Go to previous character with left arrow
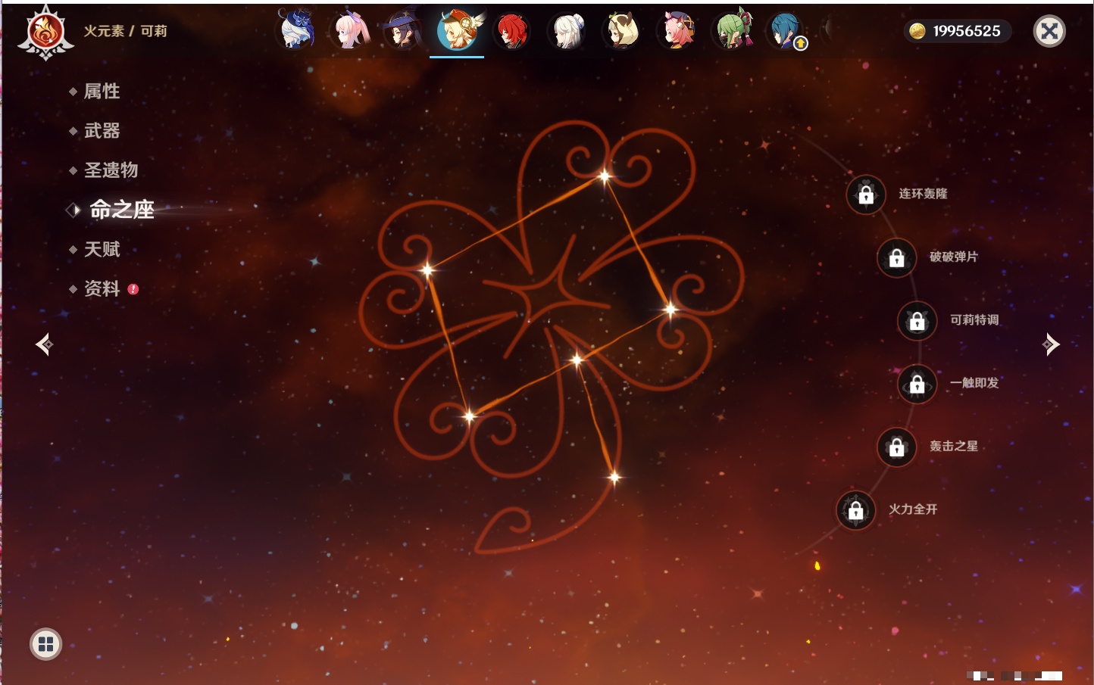The height and width of the screenshot is (685, 1094). (x=44, y=344)
